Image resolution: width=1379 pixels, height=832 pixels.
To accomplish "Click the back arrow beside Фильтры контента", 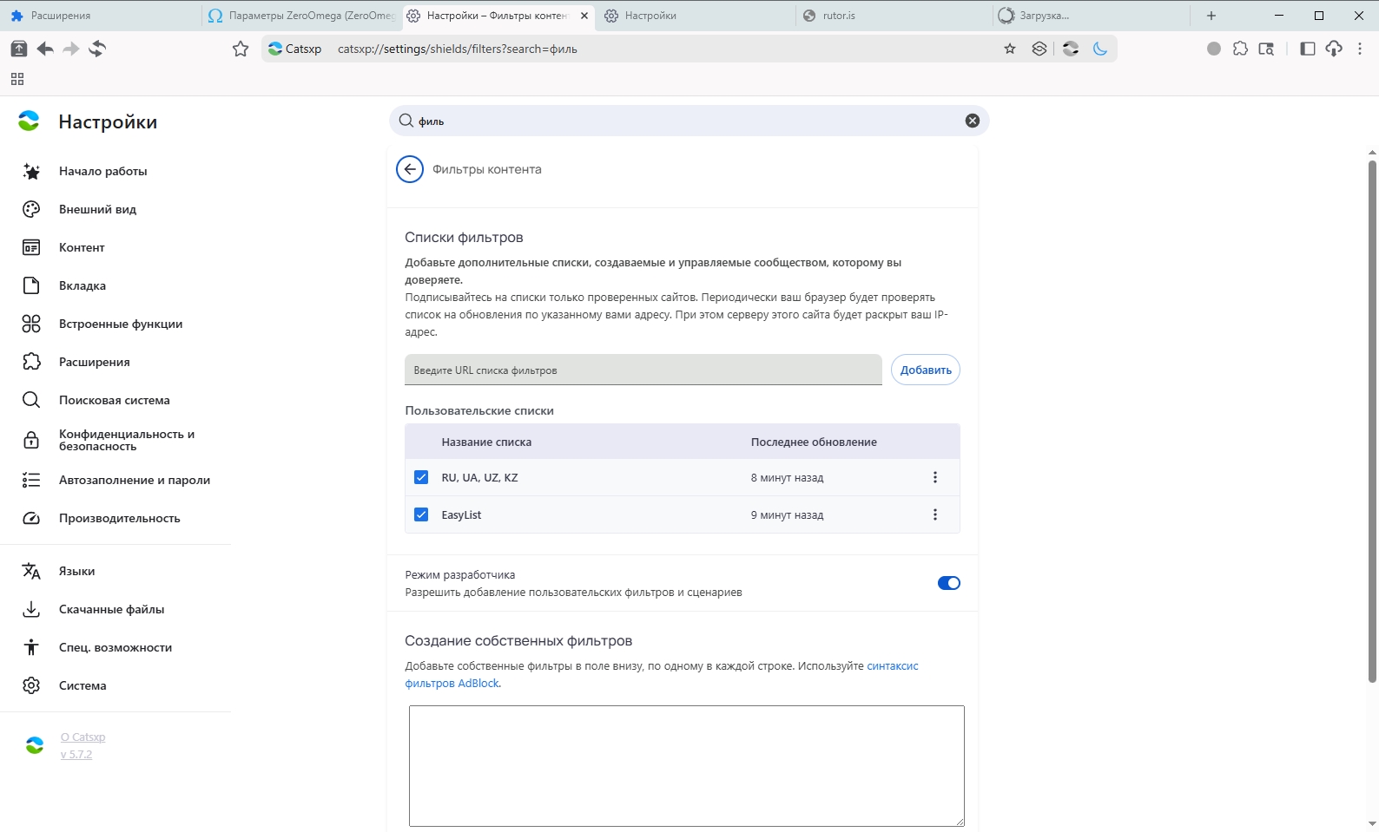I will click(x=410, y=169).
